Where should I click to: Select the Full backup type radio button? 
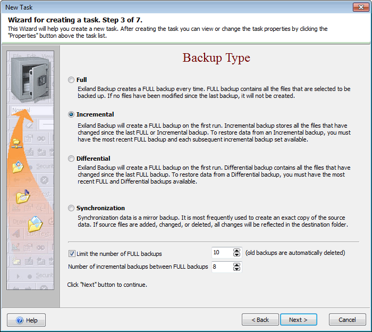(x=71, y=80)
